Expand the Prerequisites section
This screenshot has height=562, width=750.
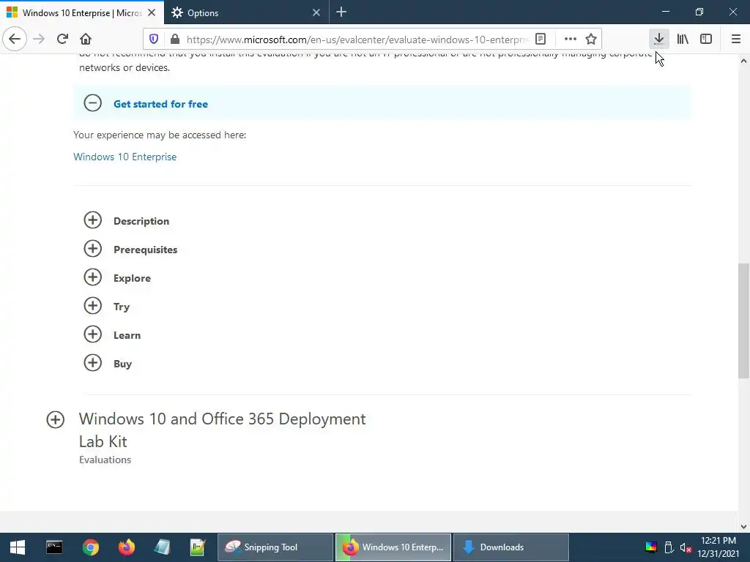[x=93, y=249]
